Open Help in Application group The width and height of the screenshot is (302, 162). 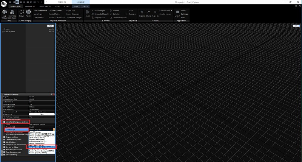(183, 17)
